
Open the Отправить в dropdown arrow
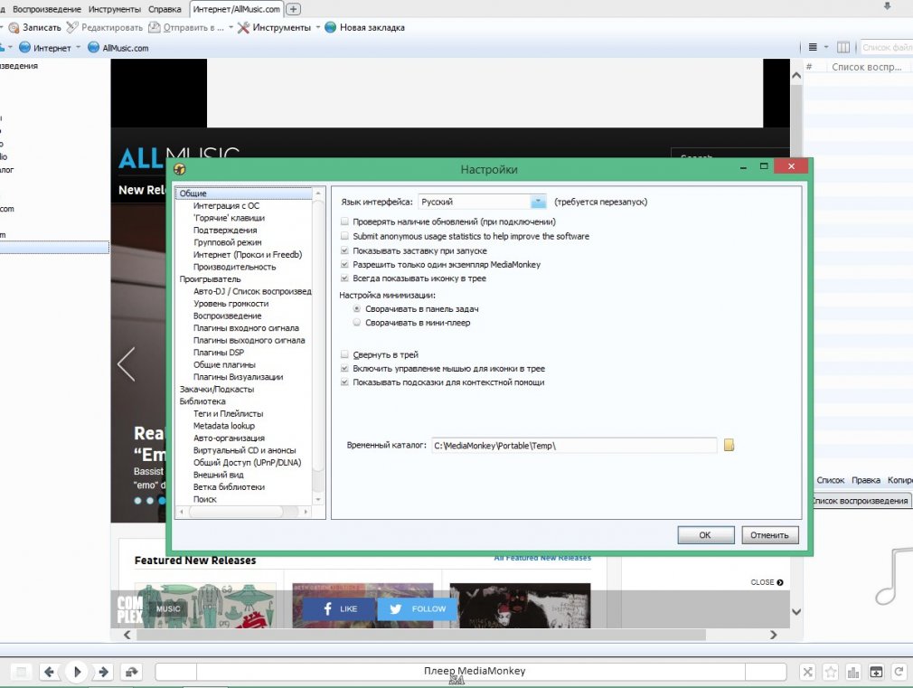click(x=231, y=27)
